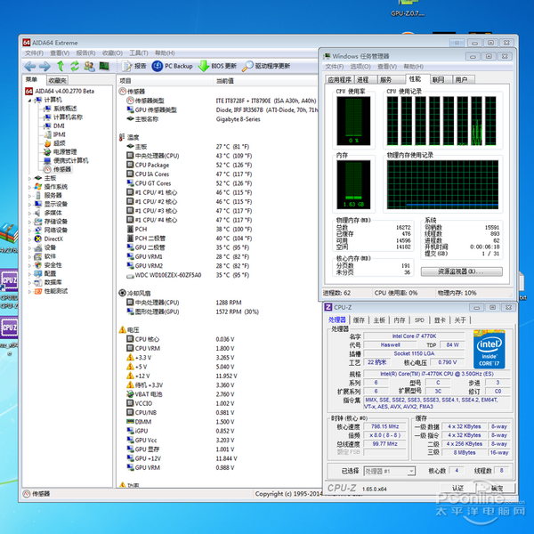Viewport: 534px width, 534px height.
Task: Open GPU-Z icon on the desktop
Action: tap(409, 9)
